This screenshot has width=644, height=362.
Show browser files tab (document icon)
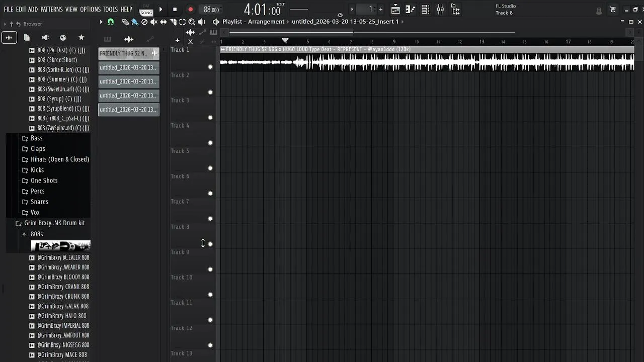coord(27,38)
